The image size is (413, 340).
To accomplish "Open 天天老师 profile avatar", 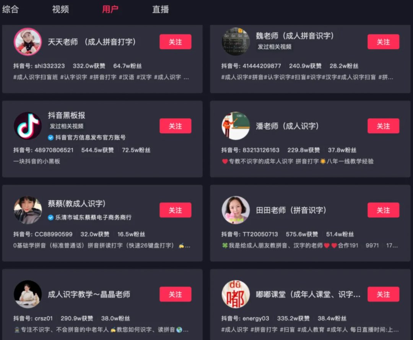I will (28, 42).
